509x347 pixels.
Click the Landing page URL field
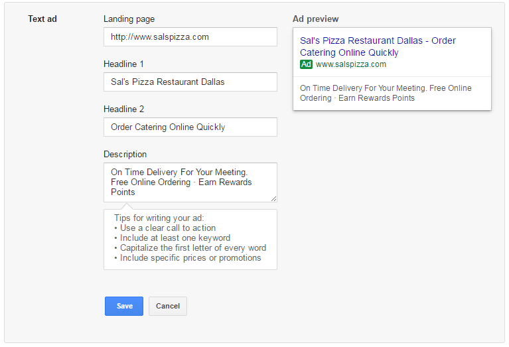click(190, 36)
